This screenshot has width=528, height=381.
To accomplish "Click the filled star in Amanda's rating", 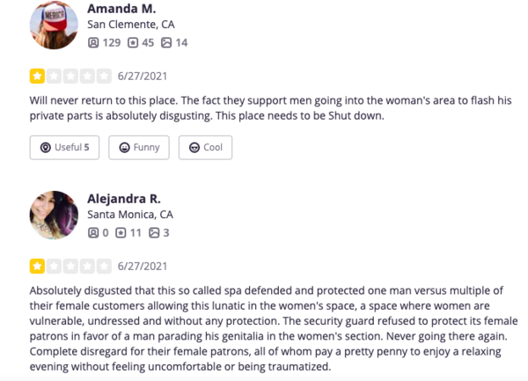I will point(37,76).
